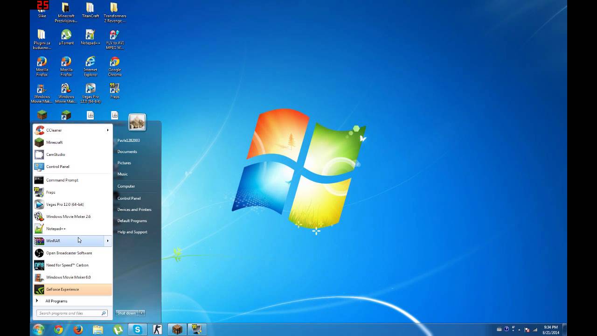Open the network signal tray icon
The height and width of the screenshot is (336, 597).
click(534, 329)
